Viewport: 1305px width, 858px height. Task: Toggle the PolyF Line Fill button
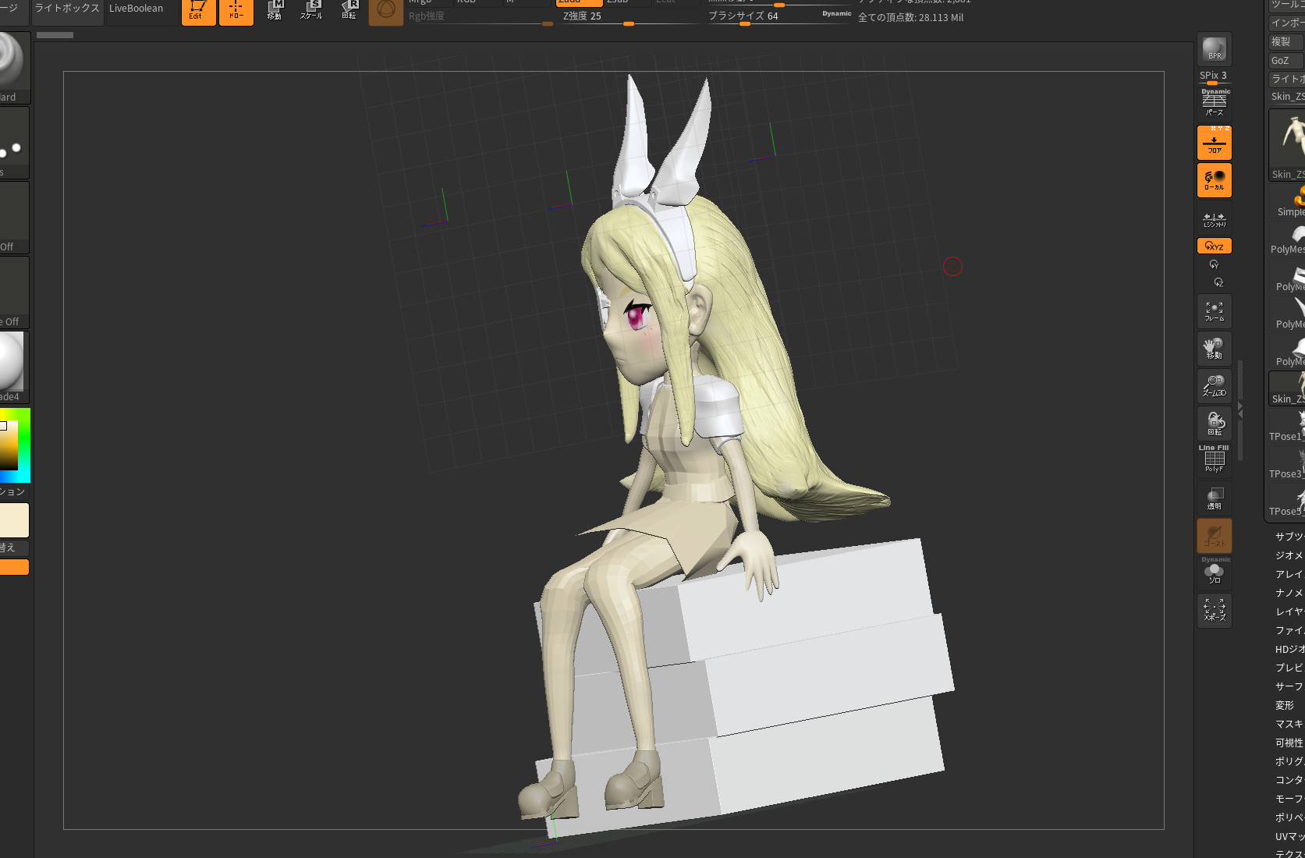tap(1214, 460)
